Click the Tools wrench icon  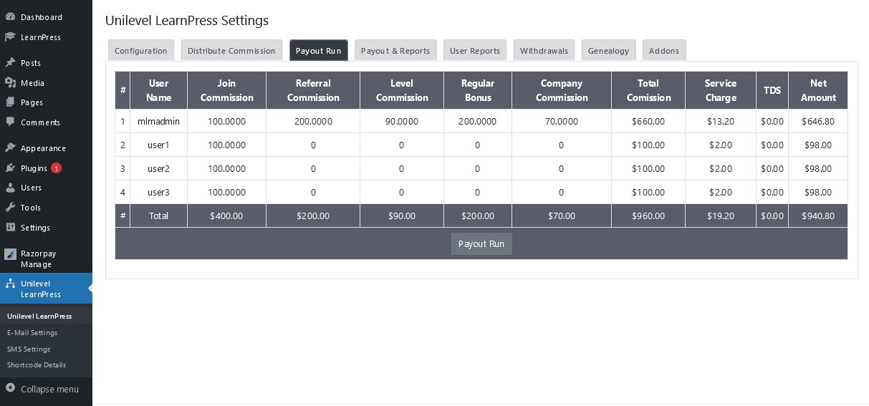(x=10, y=208)
